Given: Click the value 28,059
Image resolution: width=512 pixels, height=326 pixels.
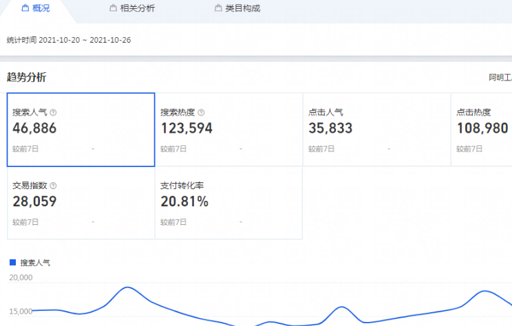Looking at the screenshot, I should coord(34,202).
